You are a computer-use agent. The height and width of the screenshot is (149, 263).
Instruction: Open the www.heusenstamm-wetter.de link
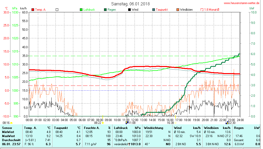[241, 3]
